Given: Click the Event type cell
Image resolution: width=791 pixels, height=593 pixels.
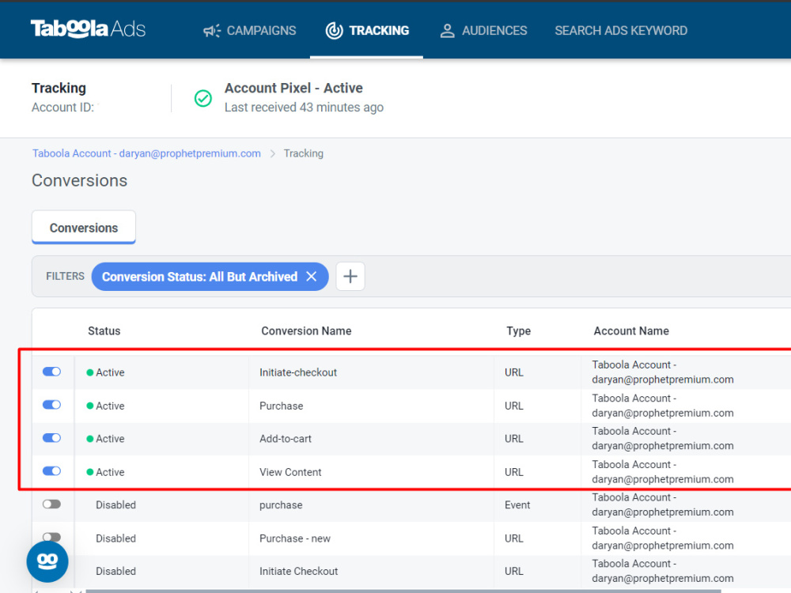Looking at the screenshot, I should (x=517, y=505).
